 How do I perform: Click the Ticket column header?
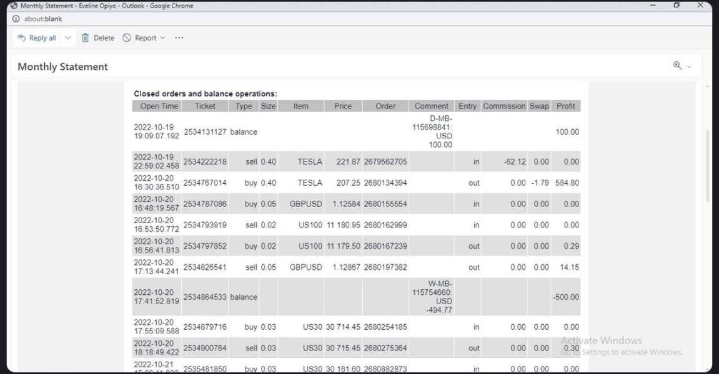(x=205, y=106)
